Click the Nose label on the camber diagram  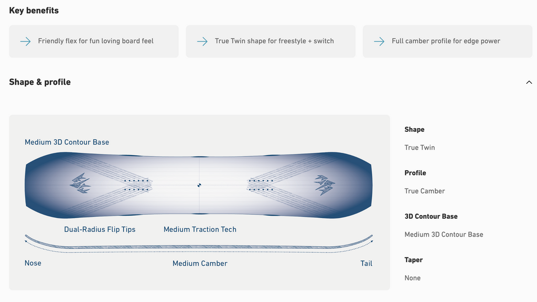[33, 263]
